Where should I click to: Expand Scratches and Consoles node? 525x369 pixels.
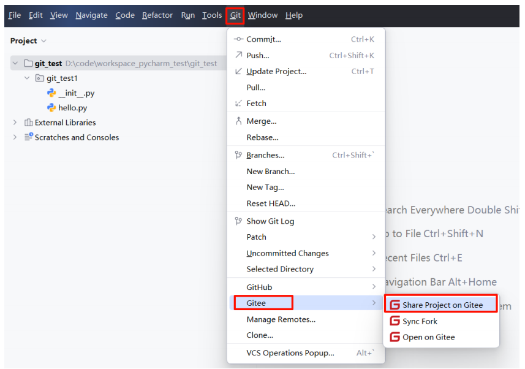click(x=15, y=137)
